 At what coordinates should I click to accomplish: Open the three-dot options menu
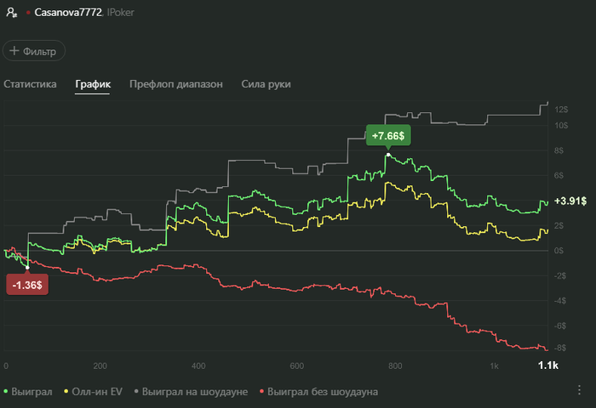click(579, 390)
